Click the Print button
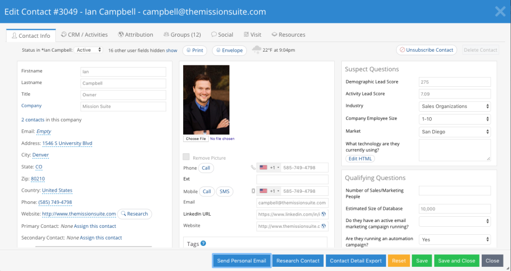 pos(195,50)
